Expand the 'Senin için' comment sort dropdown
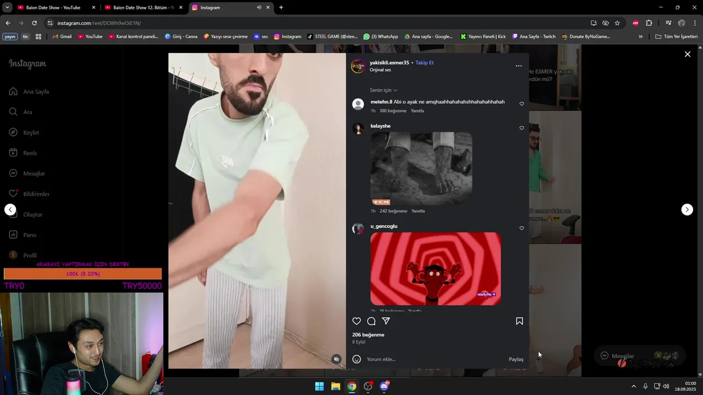Viewport: 703px width, 395px height. (383, 90)
